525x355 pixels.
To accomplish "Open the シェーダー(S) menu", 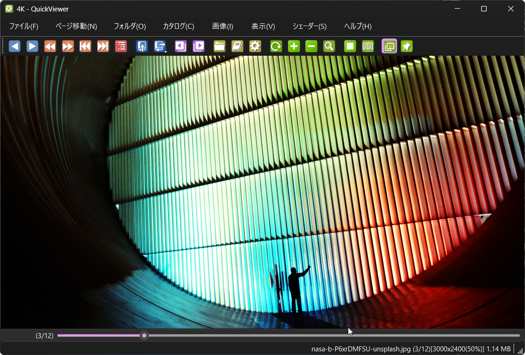I will pyautogui.click(x=310, y=26).
